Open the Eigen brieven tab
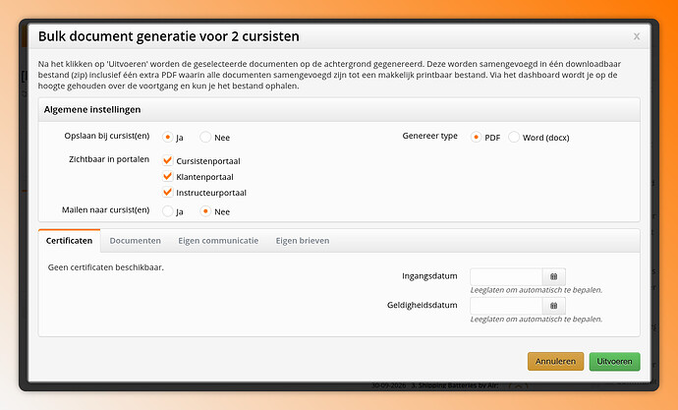Screen dimensions: 678x410 tap(303, 241)
